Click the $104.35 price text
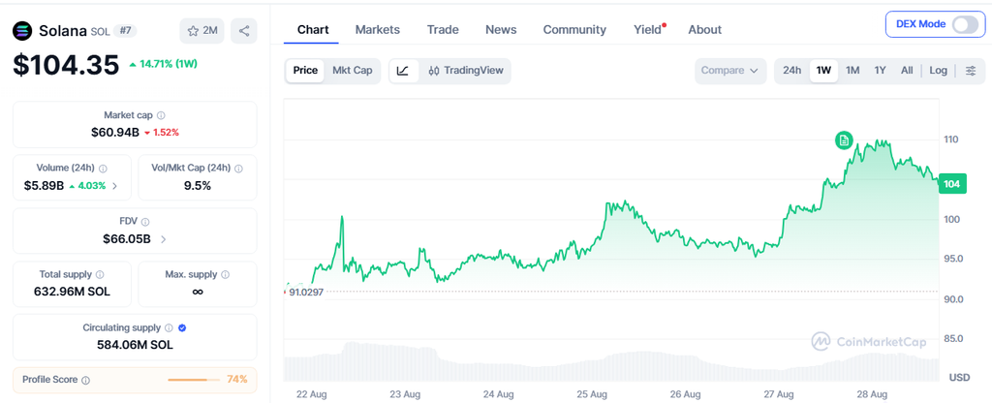992x403 pixels. (66, 65)
